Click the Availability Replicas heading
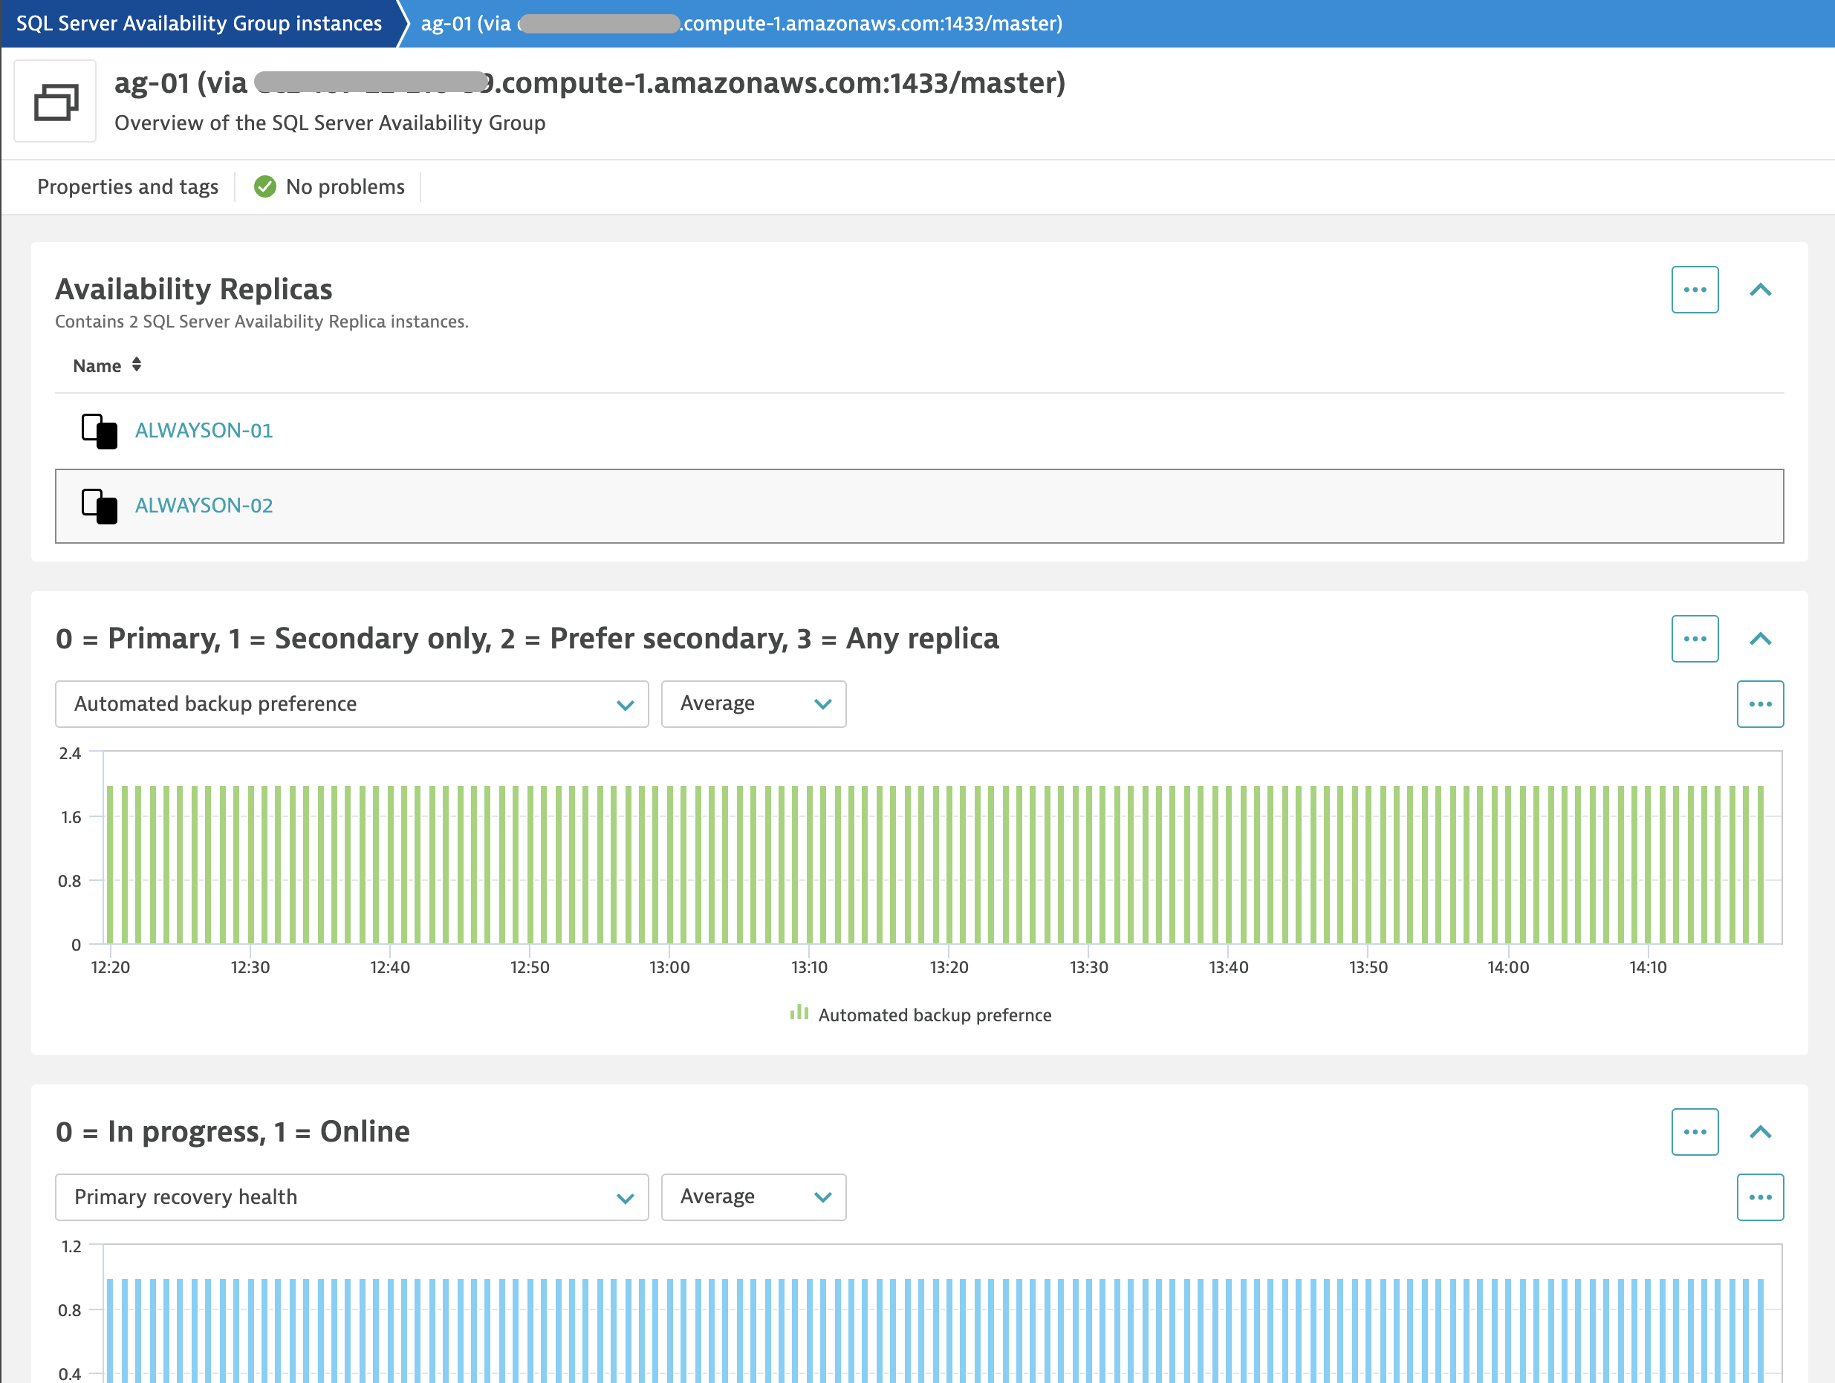 pos(193,290)
